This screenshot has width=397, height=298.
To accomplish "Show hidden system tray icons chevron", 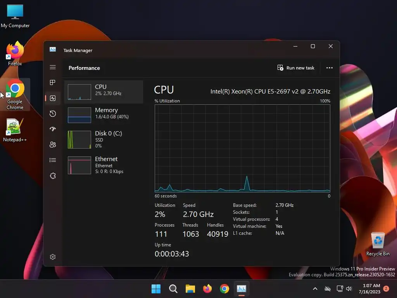I will coord(315,289).
